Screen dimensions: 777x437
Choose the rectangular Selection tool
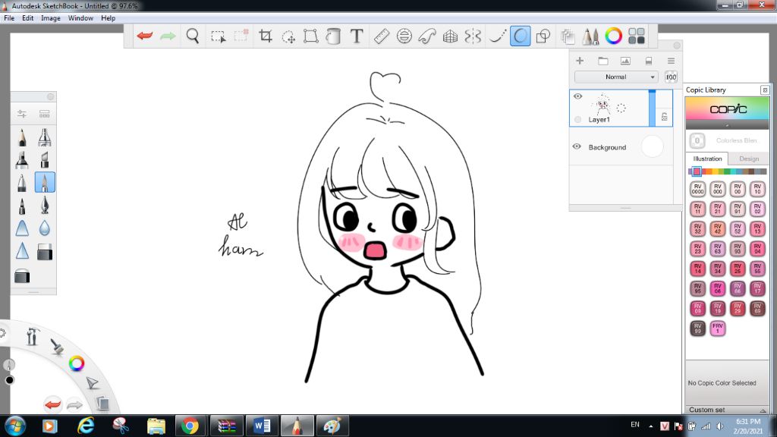click(x=218, y=36)
